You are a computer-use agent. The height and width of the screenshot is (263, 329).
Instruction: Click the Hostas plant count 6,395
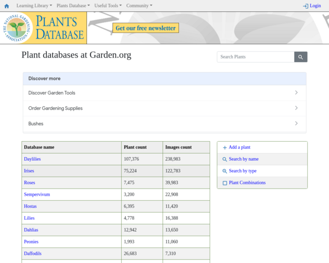129,206
